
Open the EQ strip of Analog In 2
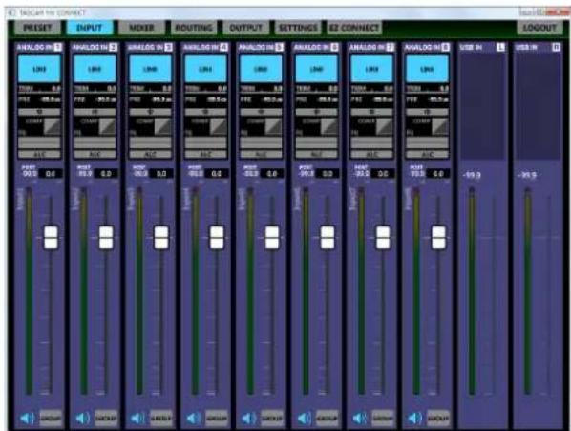point(95,142)
